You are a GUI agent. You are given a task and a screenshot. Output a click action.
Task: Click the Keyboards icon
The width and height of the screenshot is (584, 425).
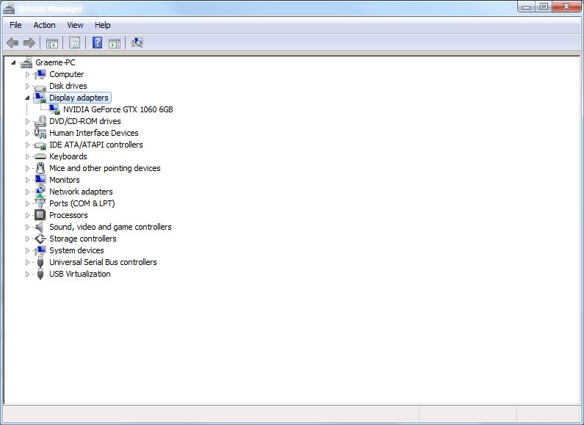point(40,156)
